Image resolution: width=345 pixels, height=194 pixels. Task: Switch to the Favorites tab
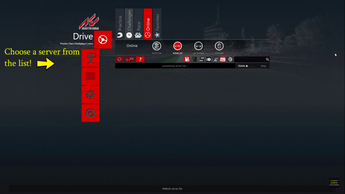click(157, 24)
